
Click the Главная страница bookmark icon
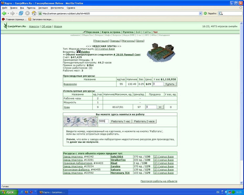tap(3, 19)
